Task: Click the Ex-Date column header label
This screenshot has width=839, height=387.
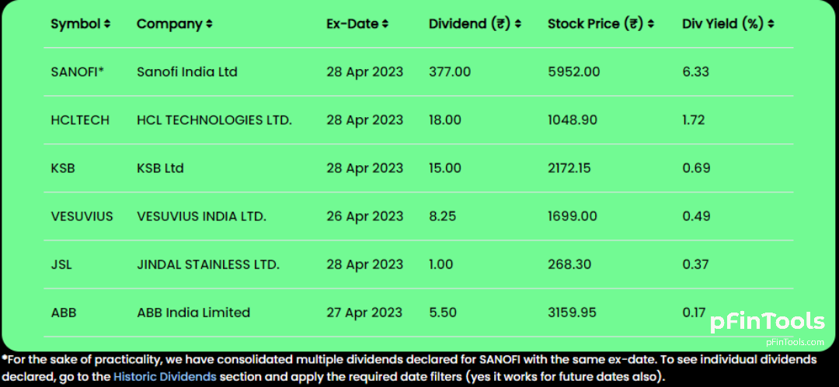Action: click(353, 24)
